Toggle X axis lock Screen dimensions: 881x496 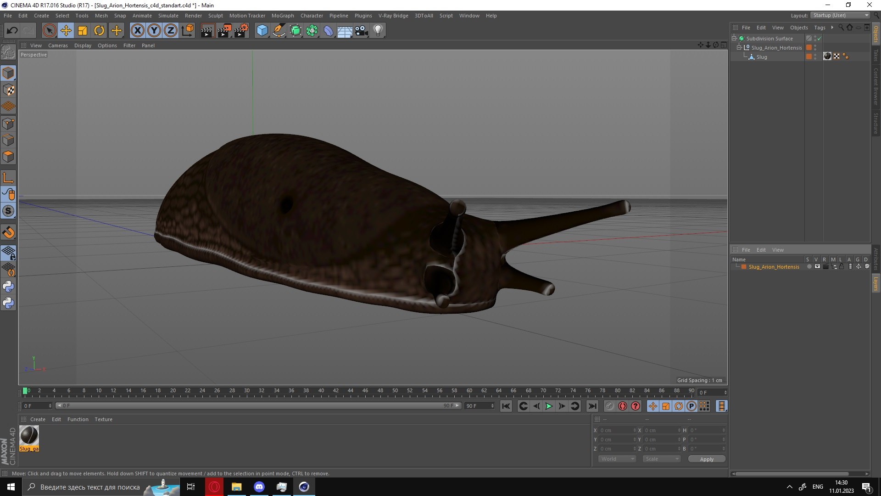[x=137, y=31]
